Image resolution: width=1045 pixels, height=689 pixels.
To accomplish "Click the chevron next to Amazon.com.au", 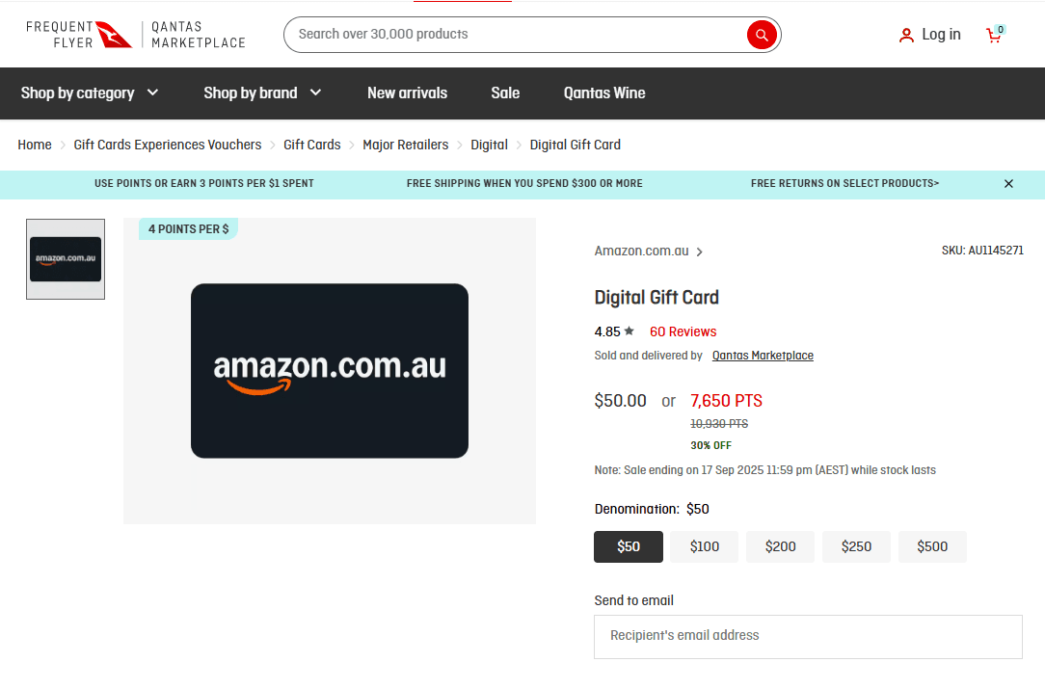I will 700,252.
